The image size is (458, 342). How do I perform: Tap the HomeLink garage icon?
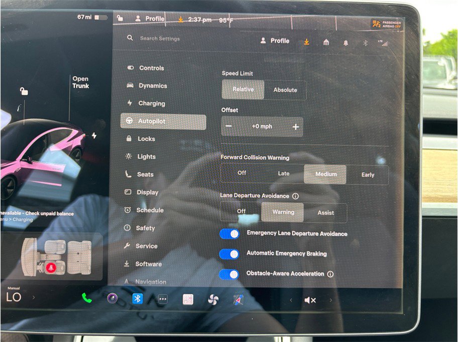click(x=326, y=43)
